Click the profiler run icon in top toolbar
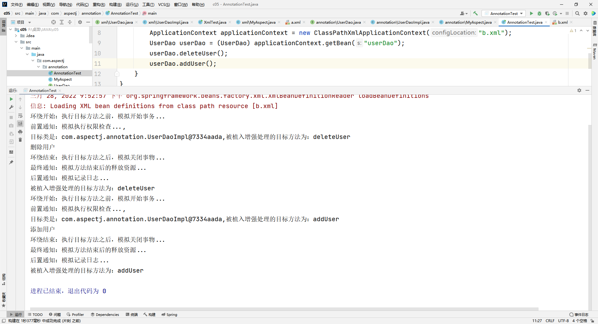This screenshot has height=324, width=598. click(555, 13)
